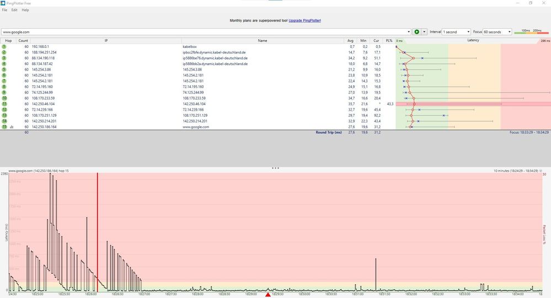Select the hop 4 green circle icon
The image size is (551, 298).
(4, 63)
